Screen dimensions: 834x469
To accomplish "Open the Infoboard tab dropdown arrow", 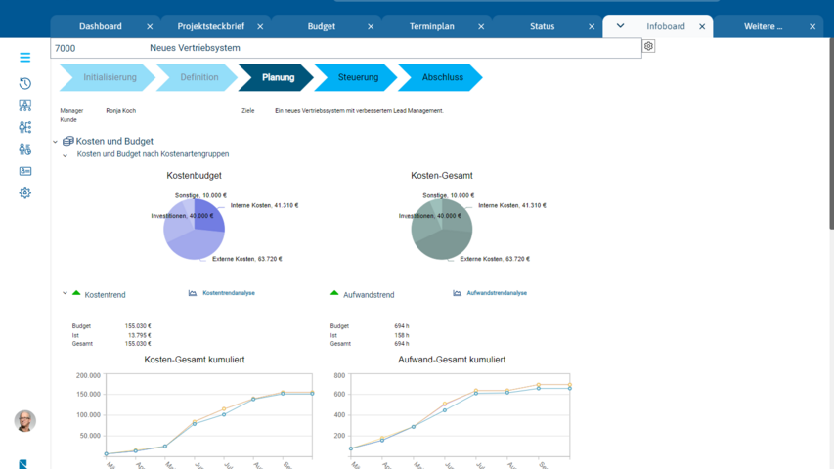I will 620,26.
